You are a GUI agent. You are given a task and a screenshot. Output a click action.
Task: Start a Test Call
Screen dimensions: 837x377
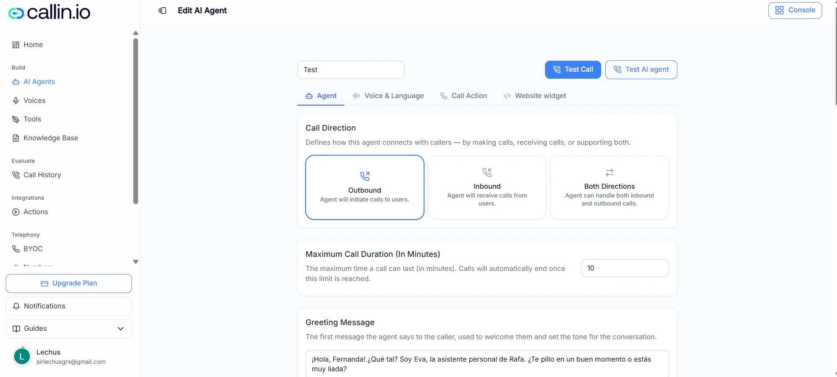(573, 70)
